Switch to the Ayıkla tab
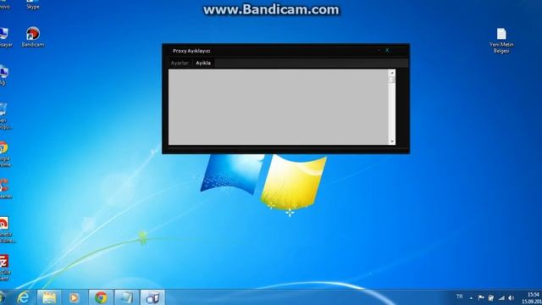 [x=203, y=63]
